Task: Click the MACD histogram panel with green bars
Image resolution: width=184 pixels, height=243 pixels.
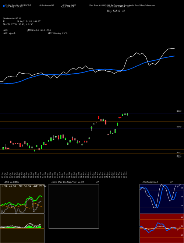Action: (x=22, y=228)
